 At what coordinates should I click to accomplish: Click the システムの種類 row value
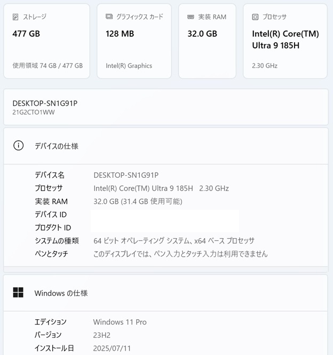[x=173, y=241]
